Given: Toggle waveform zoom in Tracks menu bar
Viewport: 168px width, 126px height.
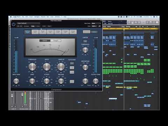Looking at the screenshot, I should pyautogui.click(x=136, y=27).
